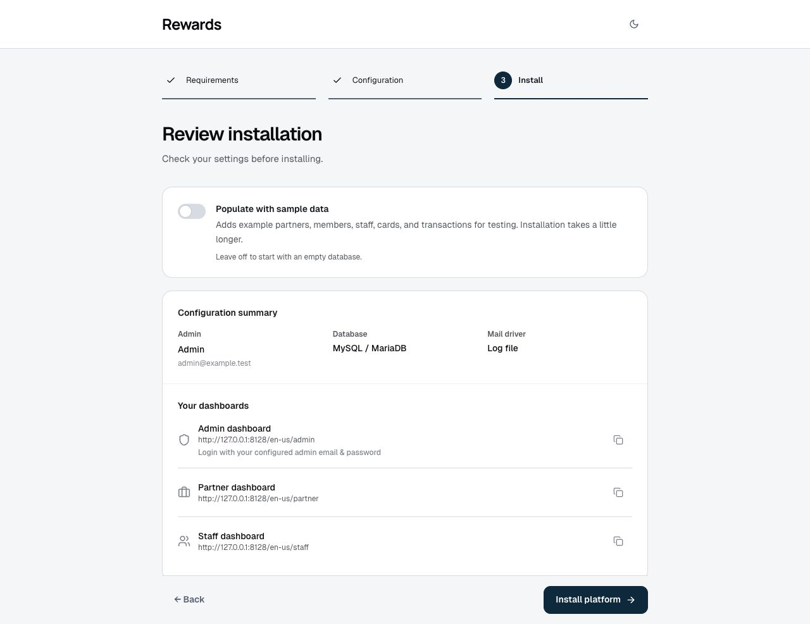Go Back to previous step

189,599
